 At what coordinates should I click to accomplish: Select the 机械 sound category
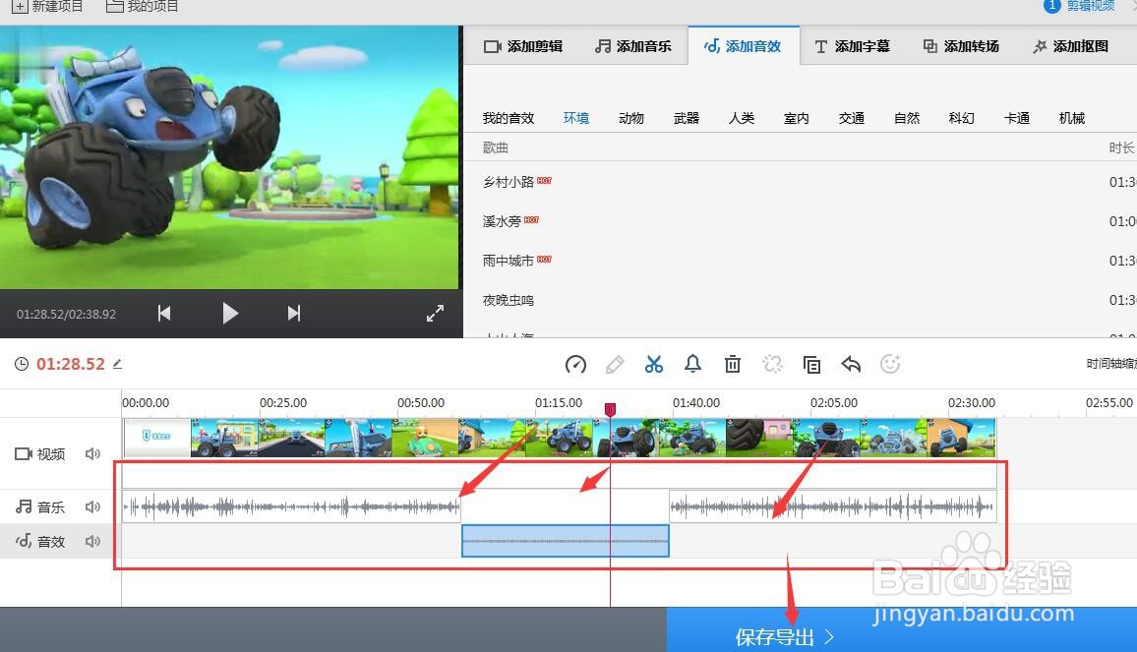point(1072,118)
